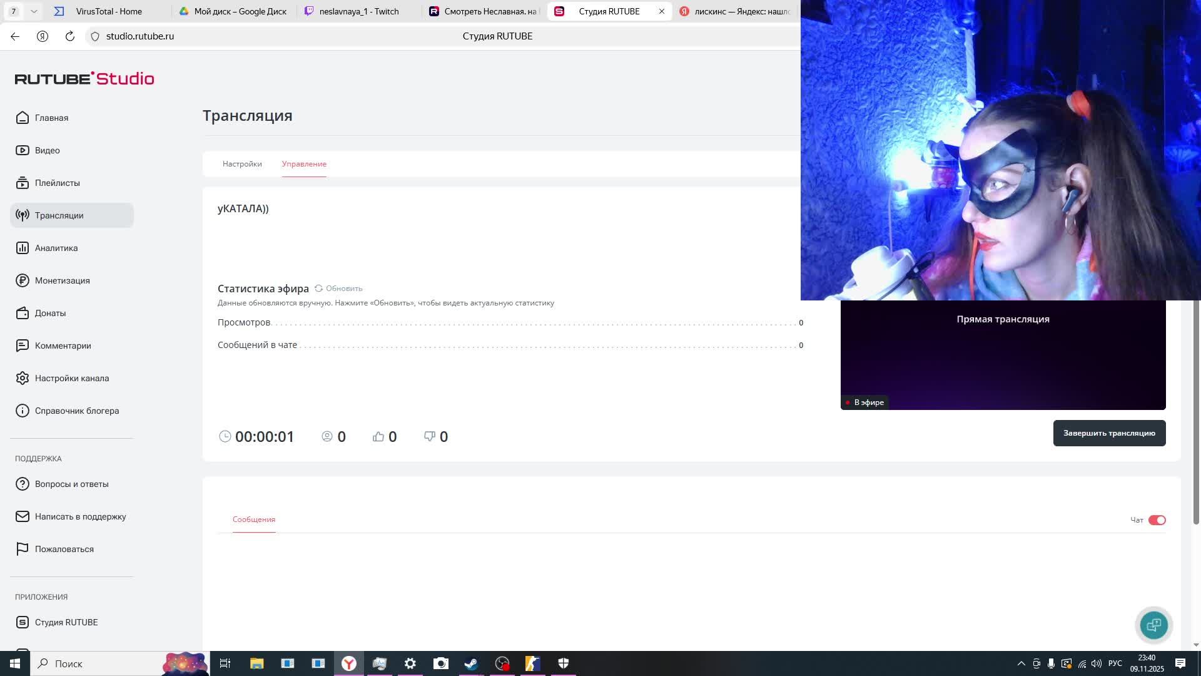Open the Аналитика chart icon
The height and width of the screenshot is (676, 1201).
[23, 248]
